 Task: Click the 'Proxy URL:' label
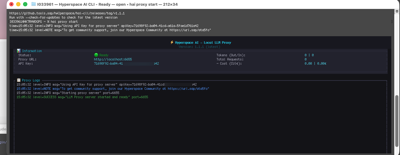pyautogui.click(x=27, y=59)
